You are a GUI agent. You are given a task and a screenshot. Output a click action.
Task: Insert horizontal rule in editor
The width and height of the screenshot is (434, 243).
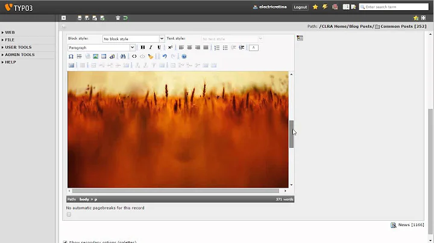pos(79,57)
